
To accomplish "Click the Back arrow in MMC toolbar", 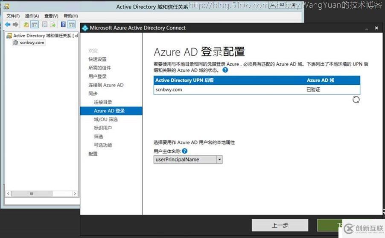I will (x=8, y=25).
